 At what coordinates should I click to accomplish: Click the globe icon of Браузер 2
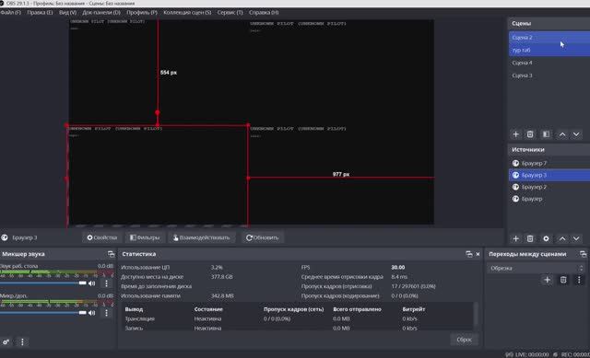click(x=515, y=187)
